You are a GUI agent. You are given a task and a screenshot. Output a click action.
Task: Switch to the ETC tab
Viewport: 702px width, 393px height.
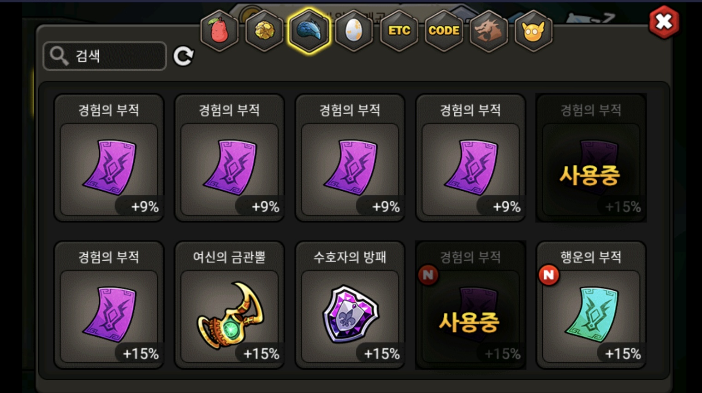tap(399, 31)
